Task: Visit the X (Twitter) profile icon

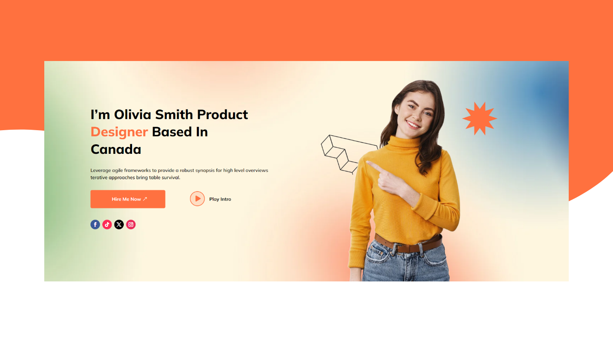Action: coord(119,224)
